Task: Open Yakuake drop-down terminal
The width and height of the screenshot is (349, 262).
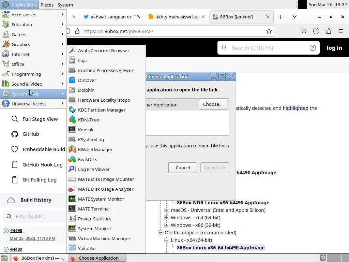Action: [x=106, y=248]
